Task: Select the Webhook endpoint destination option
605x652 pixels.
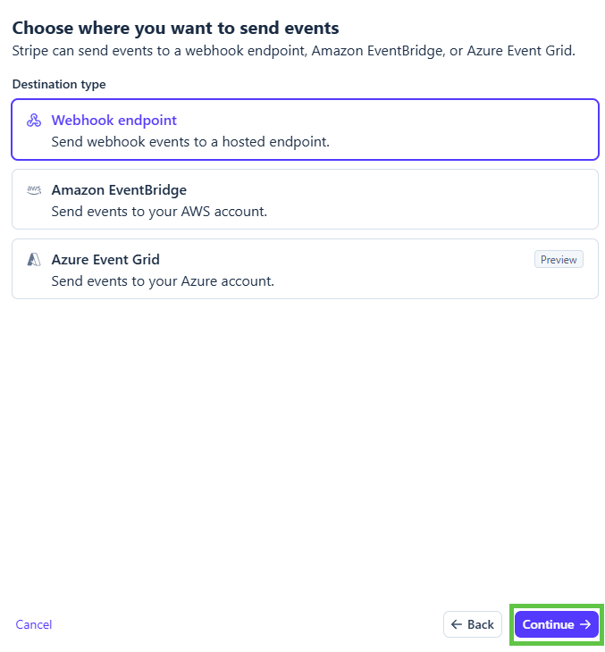Action: tap(304, 130)
